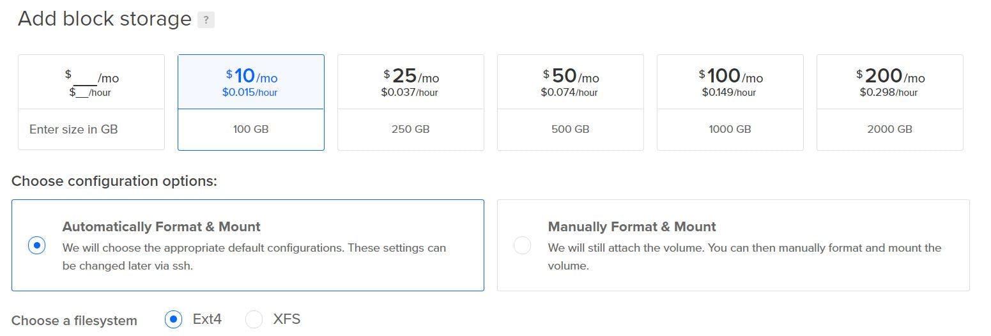The width and height of the screenshot is (991, 336).
Task: Click the Enter size in GB field
Action: pos(91,130)
